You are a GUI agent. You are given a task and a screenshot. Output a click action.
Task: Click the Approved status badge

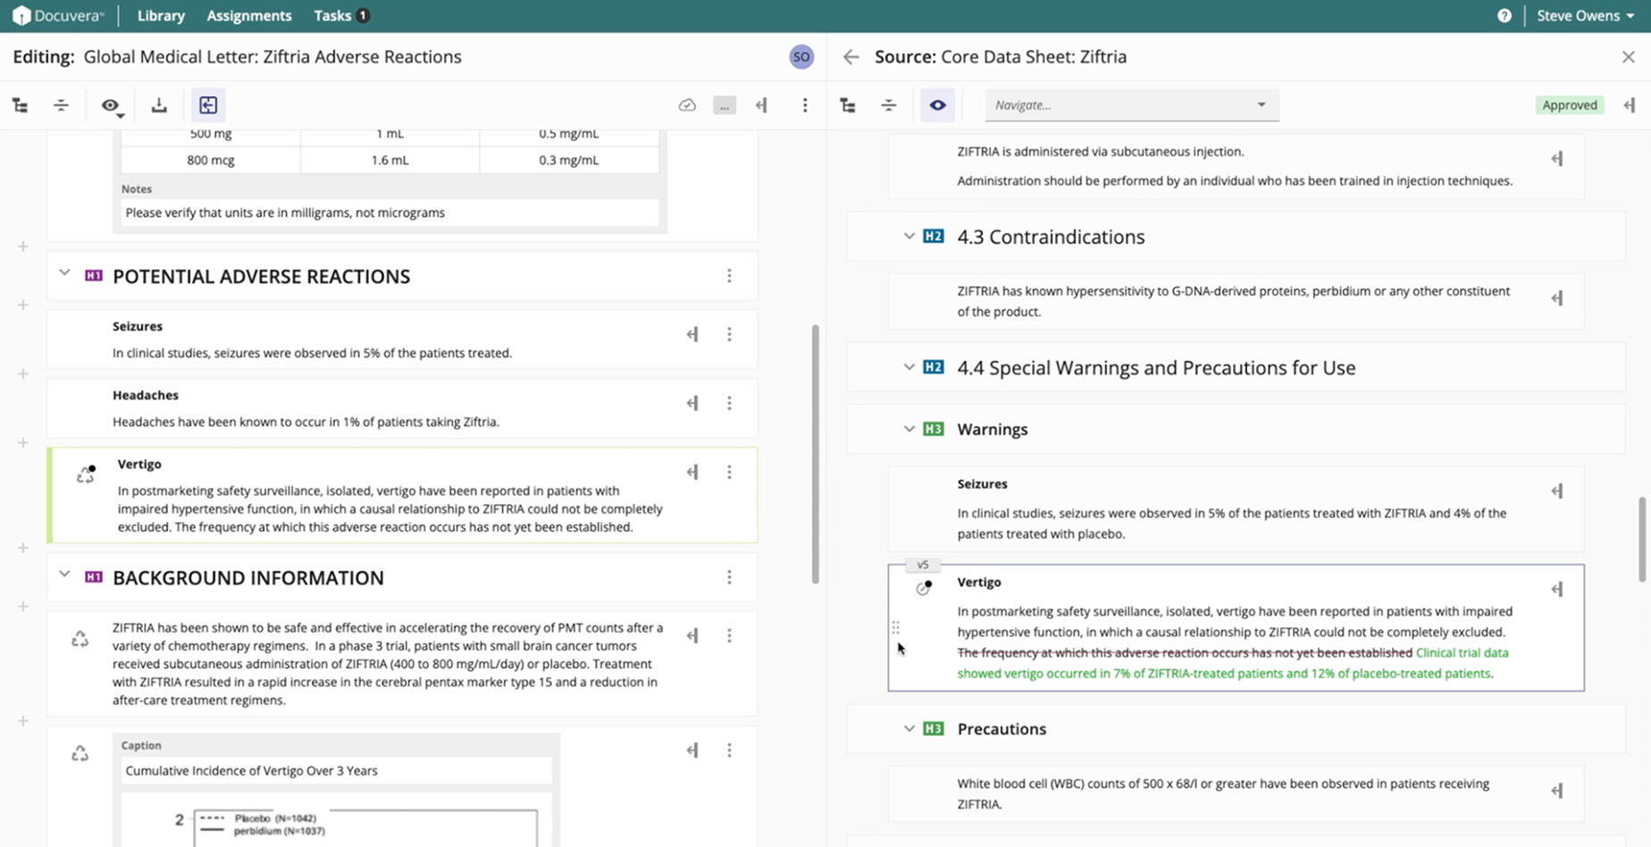[1569, 105]
